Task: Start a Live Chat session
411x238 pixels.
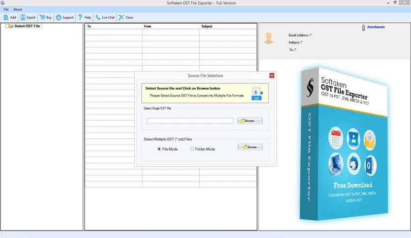Action: coord(105,17)
